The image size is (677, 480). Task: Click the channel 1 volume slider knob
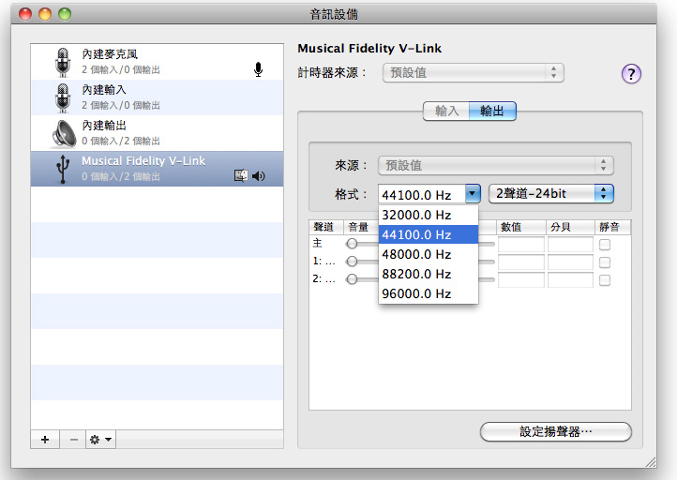tap(352, 262)
